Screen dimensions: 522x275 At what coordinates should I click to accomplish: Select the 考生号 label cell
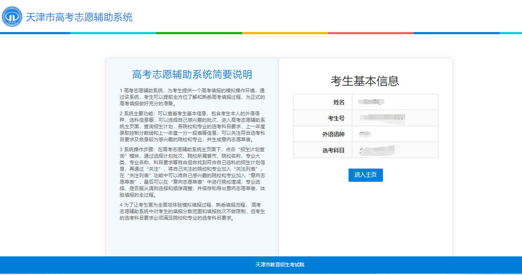(x=323, y=118)
